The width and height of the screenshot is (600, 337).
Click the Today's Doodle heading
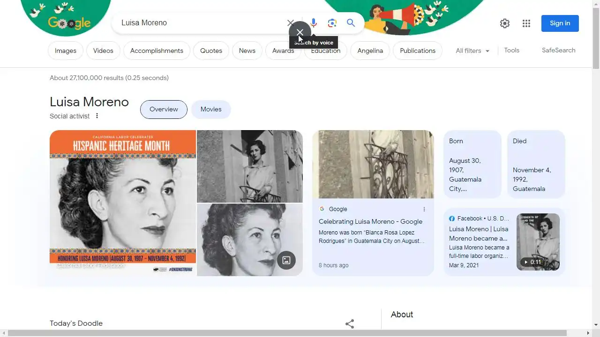pos(76,323)
